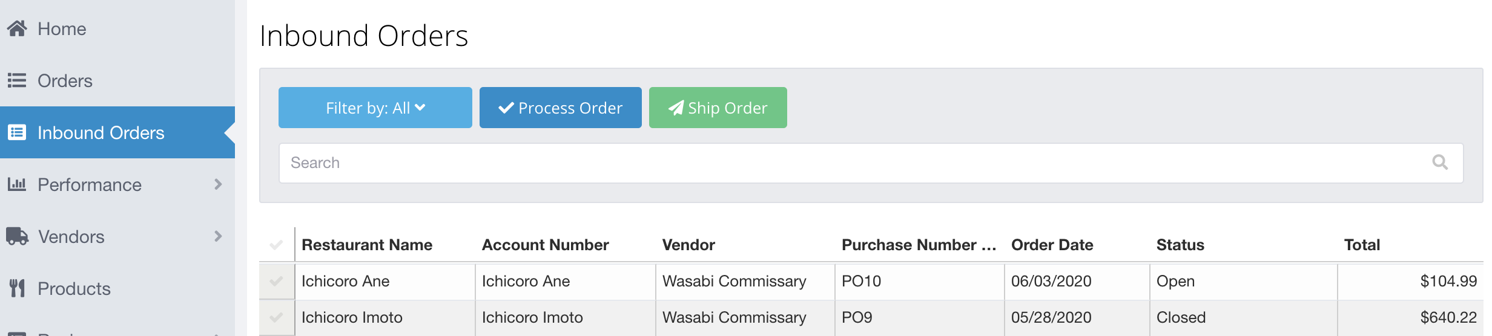Image resolution: width=1492 pixels, height=336 pixels.
Task: Click the Inbound Orders sidebar icon
Action: pyautogui.click(x=17, y=132)
